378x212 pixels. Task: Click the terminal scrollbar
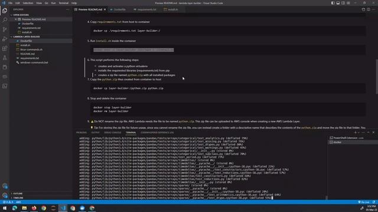point(327,198)
